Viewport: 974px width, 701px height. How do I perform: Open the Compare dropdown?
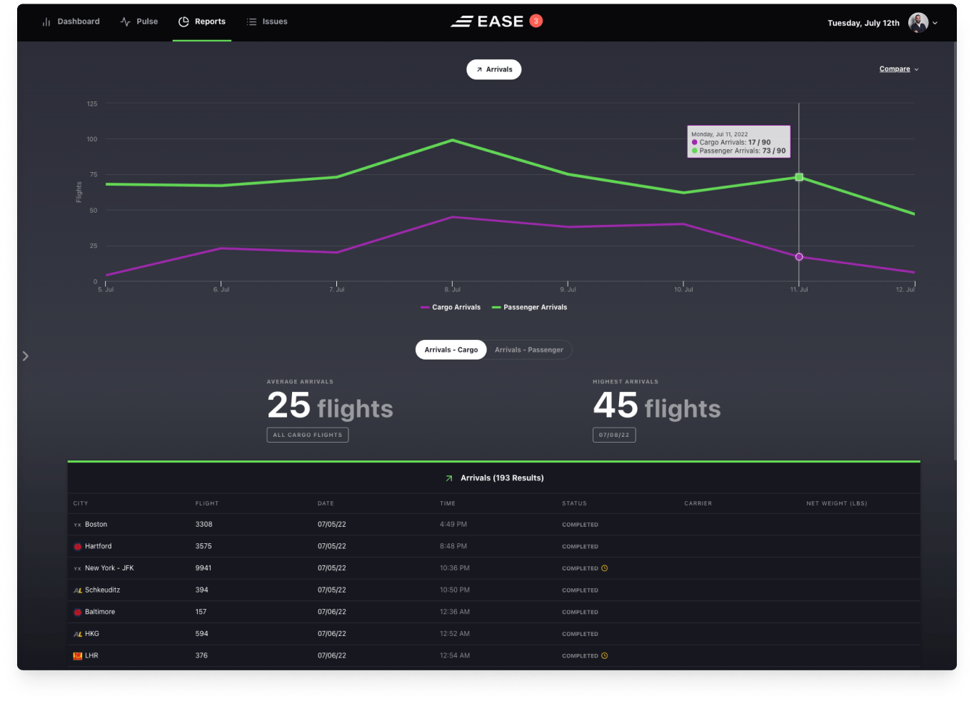point(895,69)
